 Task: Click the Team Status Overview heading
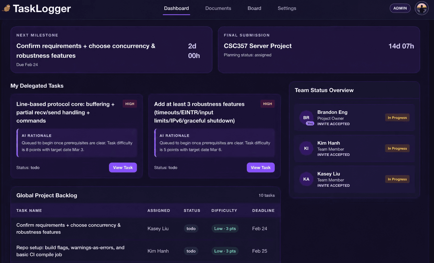[x=324, y=90]
